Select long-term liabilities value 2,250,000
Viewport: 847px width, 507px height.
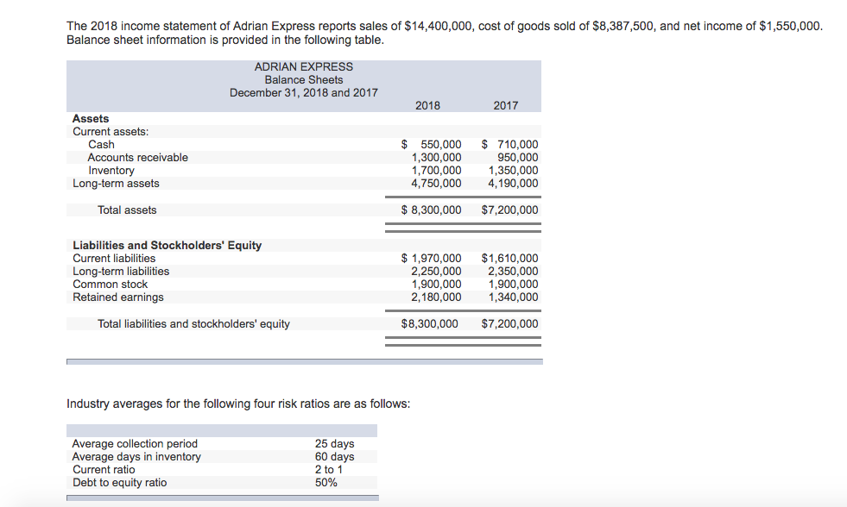click(437, 272)
